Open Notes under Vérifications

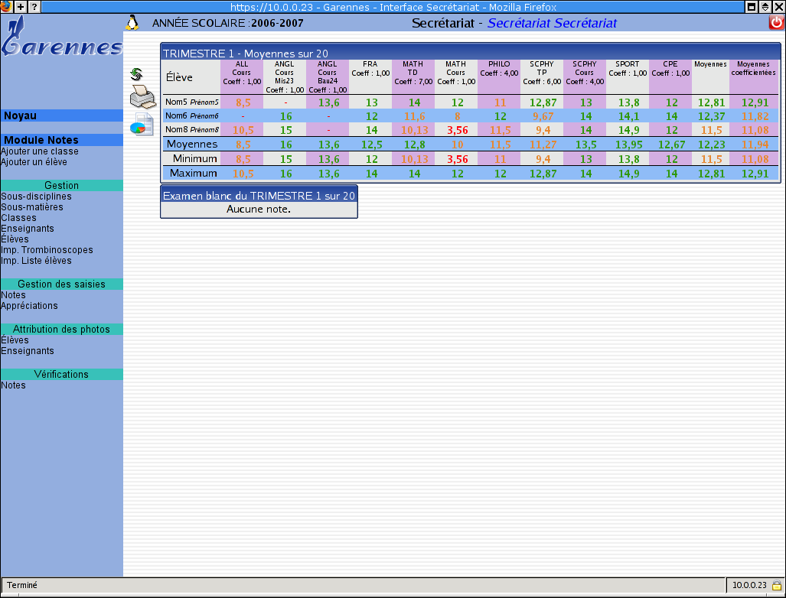pyautogui.click(x=13, y=385)
